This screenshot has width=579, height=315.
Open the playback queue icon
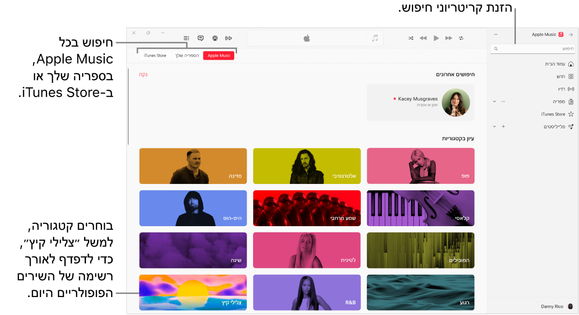coord(186,38)
